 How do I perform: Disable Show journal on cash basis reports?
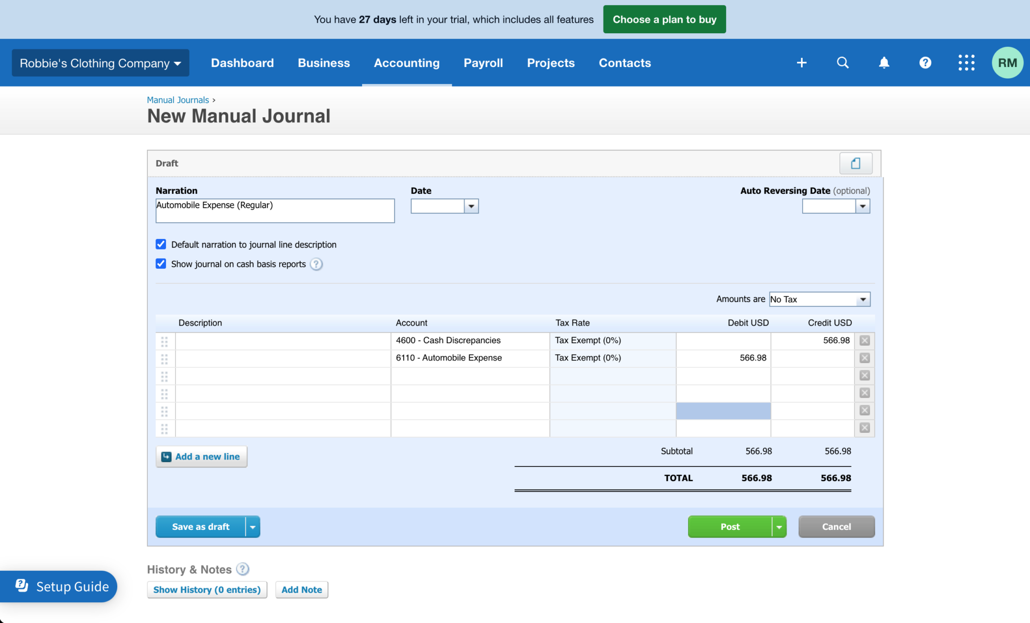coord(160,263)
